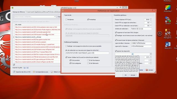Select the row '758-dernieres-pieces-a-prix-sacrifies.html'
The image size is (177, 99).
tap(37, 57)
